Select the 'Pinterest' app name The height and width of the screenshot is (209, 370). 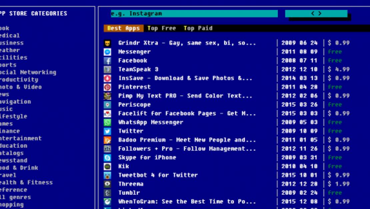click(x=135, y=87)
